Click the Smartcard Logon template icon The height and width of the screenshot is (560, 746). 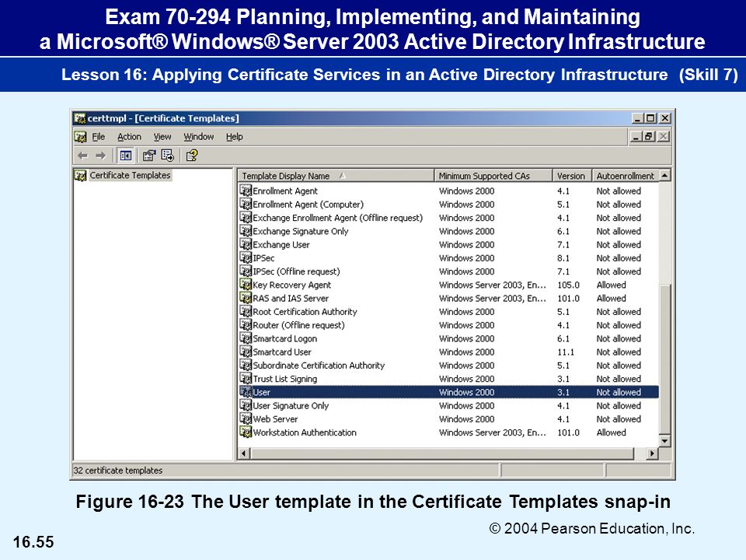pos(246,338)
